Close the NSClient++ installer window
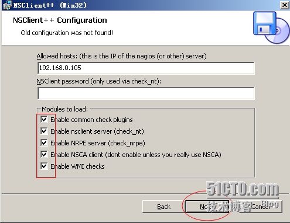Screen dimensions: 290x223 tap(285, 5)
